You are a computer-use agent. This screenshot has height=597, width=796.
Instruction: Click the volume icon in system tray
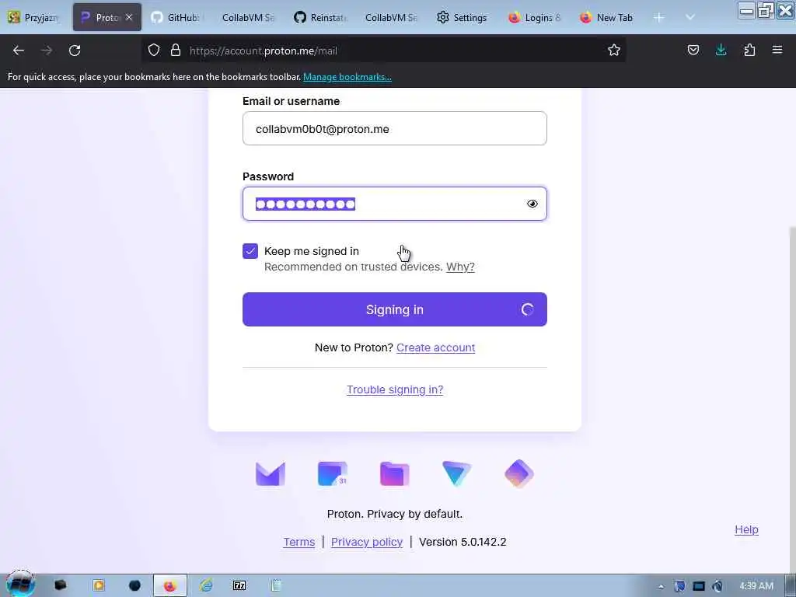(717, 586)
